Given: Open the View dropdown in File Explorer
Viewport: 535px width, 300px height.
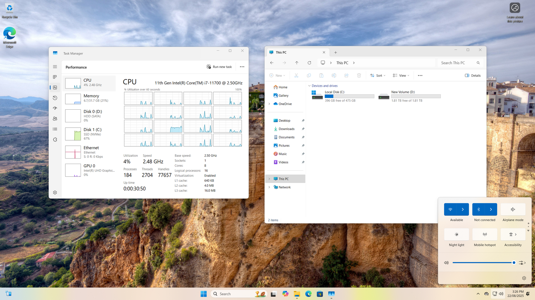Looking at the screenshot, I should [401, 76].
